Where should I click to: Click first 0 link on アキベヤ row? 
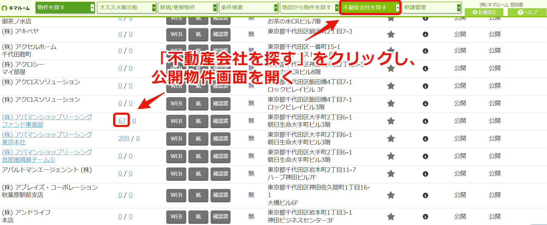click(x=120, y=34)
